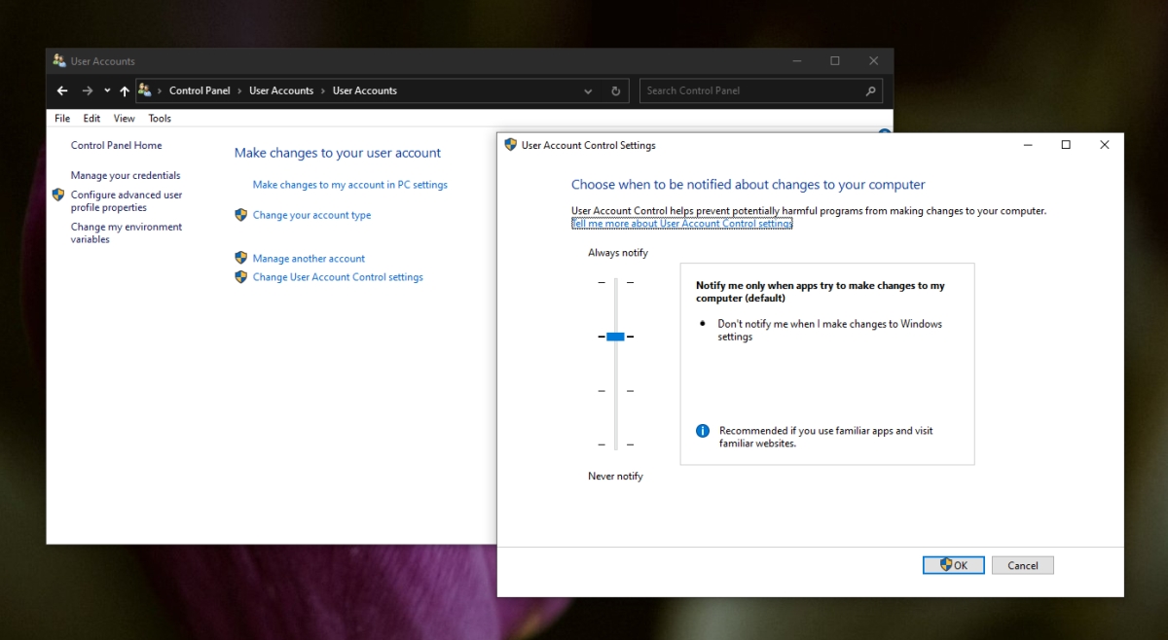1168x640 pixels.
Task: Open Configure advanced user profile properties
Action: point(127,201)
